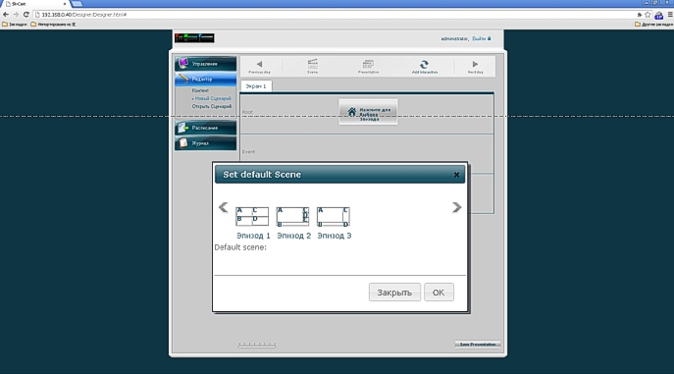Click the Default scene: label

(x=240, y=247)
